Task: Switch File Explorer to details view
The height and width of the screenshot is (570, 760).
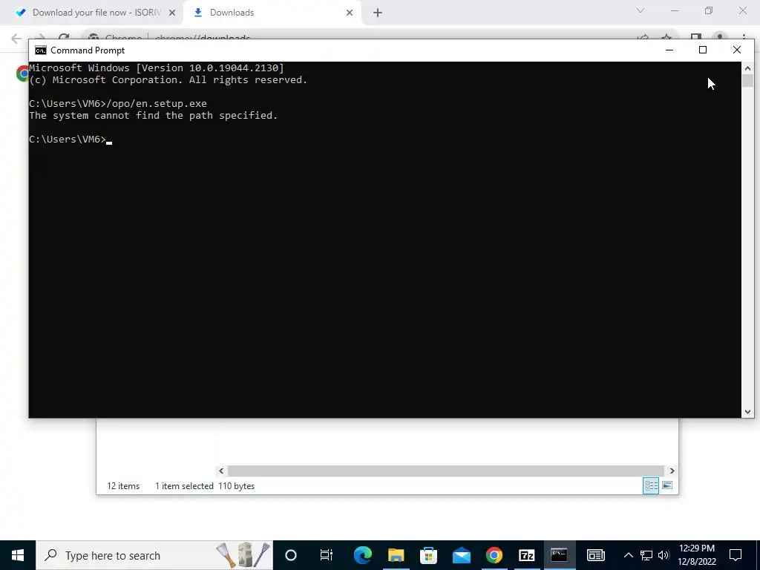Action: (x=651, y=485)
